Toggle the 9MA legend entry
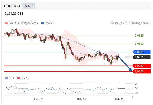 pos(22,78)
